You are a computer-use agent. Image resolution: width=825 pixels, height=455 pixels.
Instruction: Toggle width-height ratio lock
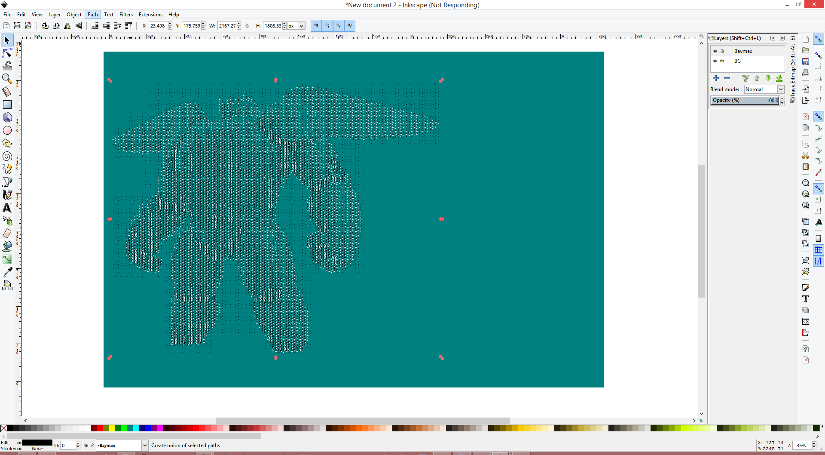coord(247,26)
